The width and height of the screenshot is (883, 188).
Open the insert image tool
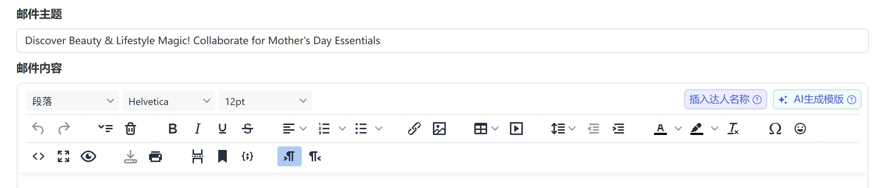[x=439, y=129]
